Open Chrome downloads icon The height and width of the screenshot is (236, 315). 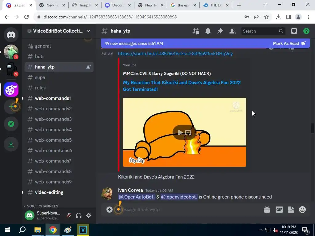[x=278, y=17]
